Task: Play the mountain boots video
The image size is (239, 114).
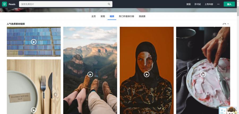Action: (90, 75)
